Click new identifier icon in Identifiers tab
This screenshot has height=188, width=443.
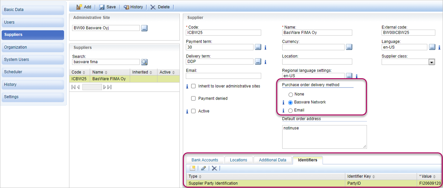click(192, 168)
